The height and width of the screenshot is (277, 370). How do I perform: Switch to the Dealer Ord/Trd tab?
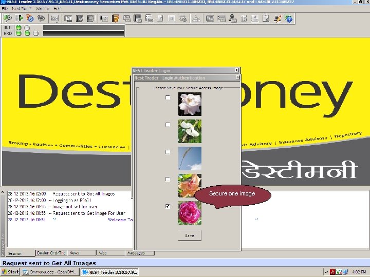click(51, 253)
